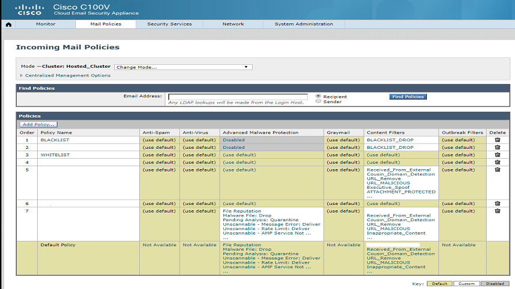The image size is (515, 289).
Task: Open the Security Services menu tab
Action: point(169,24)
